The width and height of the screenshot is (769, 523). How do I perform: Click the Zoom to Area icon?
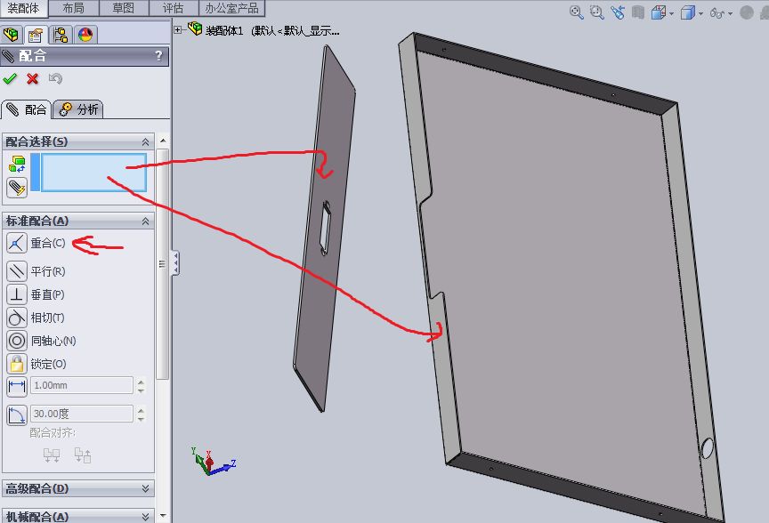(x=597, y=12)
